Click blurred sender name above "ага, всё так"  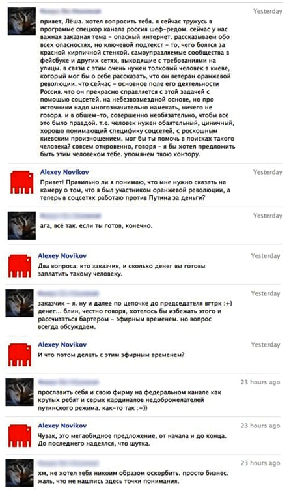pos(70,216)
